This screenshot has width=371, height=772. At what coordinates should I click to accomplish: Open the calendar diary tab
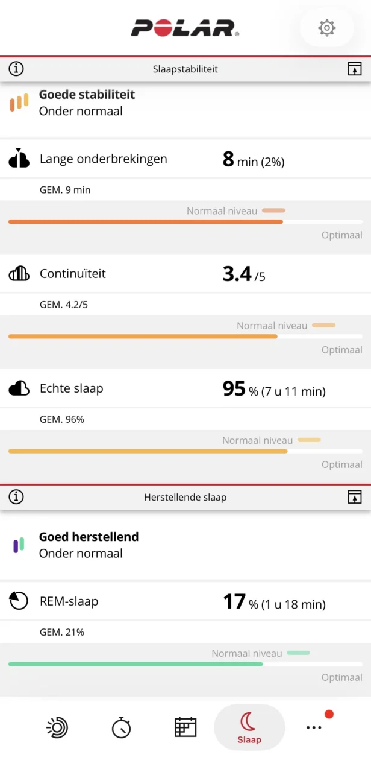pos(185,727)
